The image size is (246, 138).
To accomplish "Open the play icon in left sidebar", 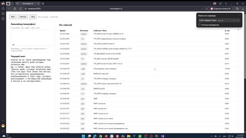I will coord(3,14).
